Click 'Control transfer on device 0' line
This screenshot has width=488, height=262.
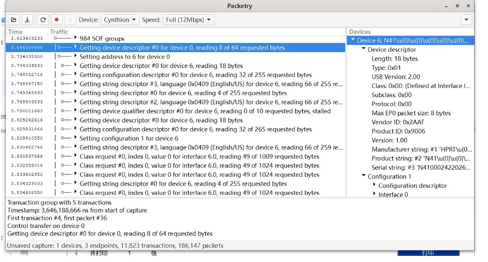[46, 226]
